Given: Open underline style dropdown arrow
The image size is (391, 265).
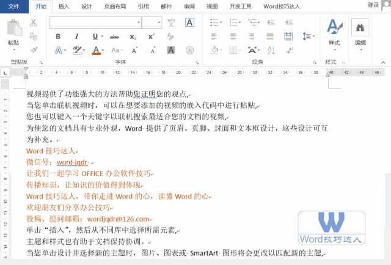Looking at the screenshot, I should [x=102, y=37].
